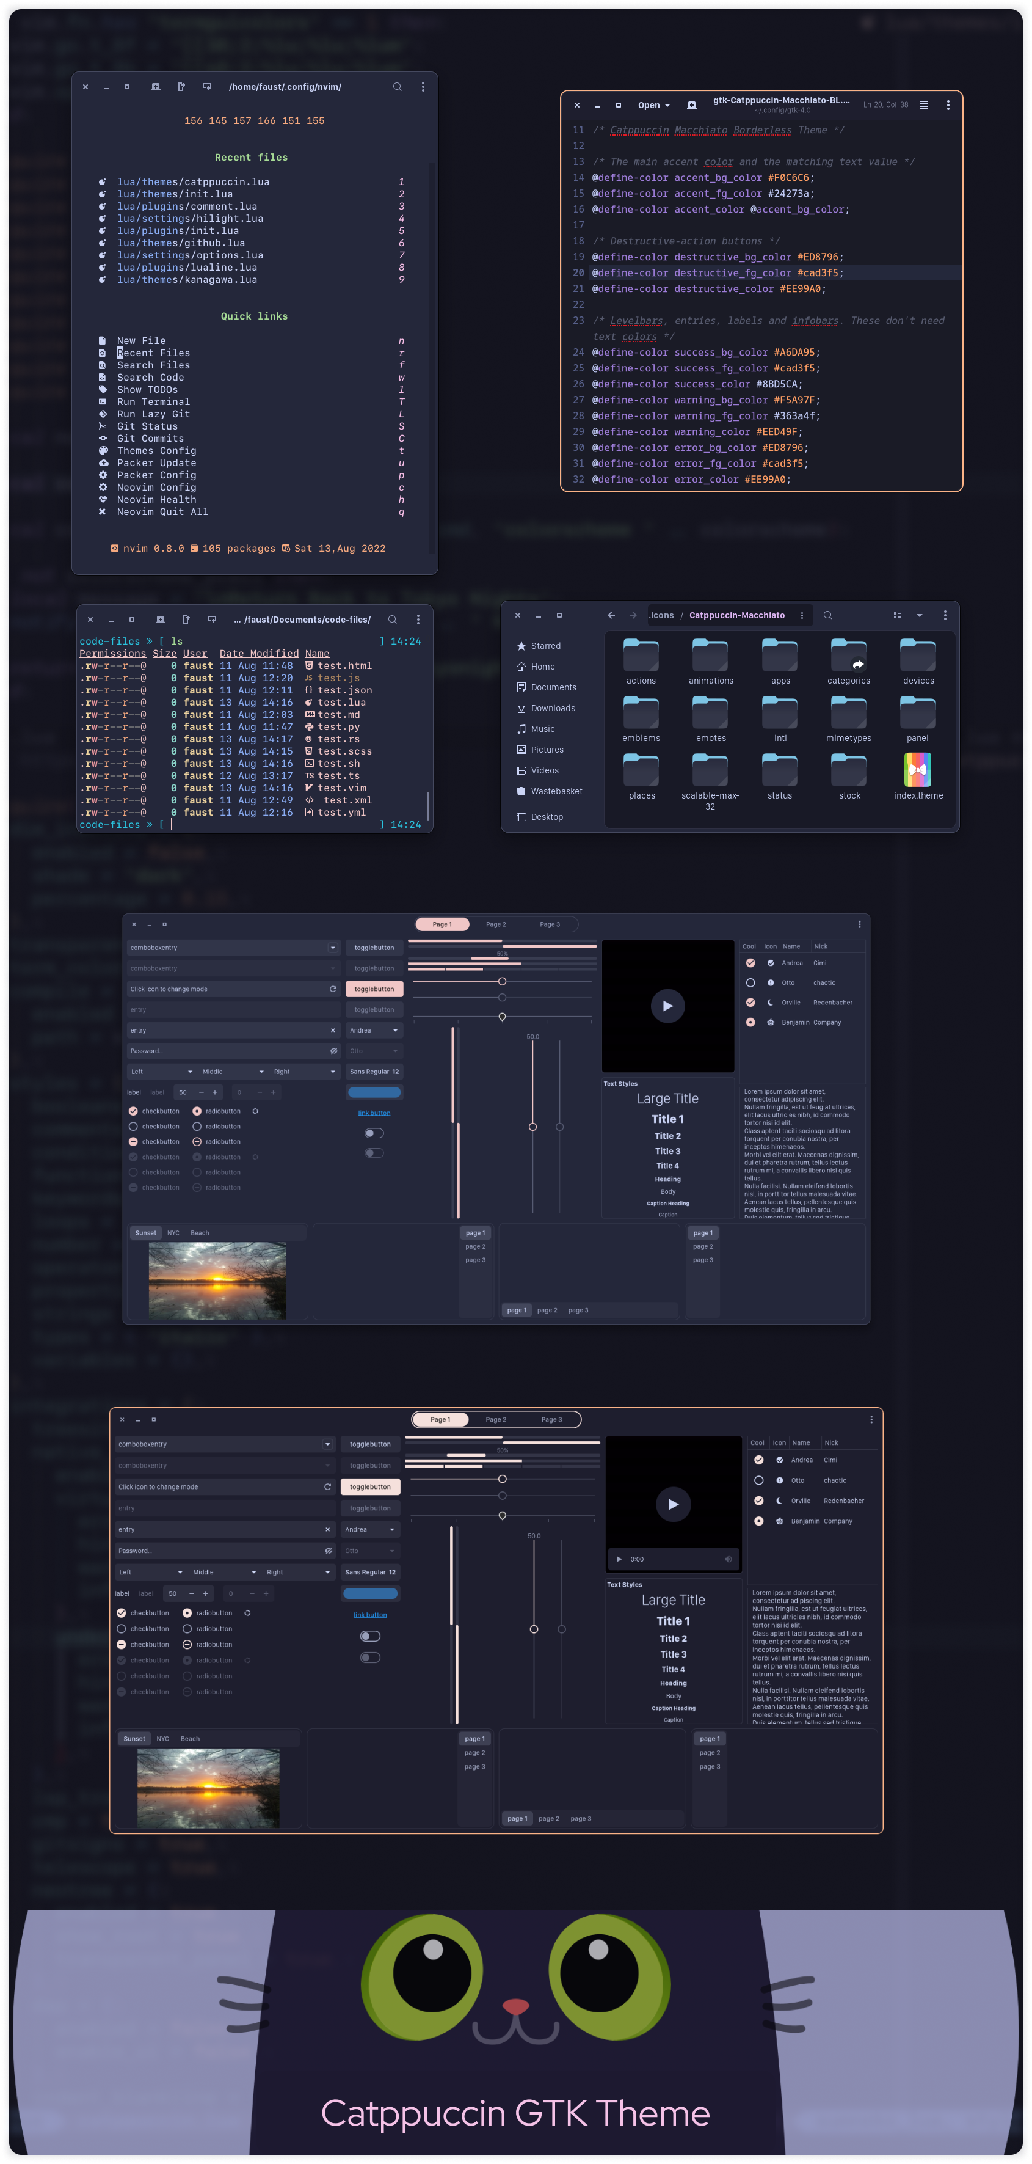
Task: Switch to Page 2 in orange-bordered widget window
Action: pyautogui.click(x=495, y=1419)
